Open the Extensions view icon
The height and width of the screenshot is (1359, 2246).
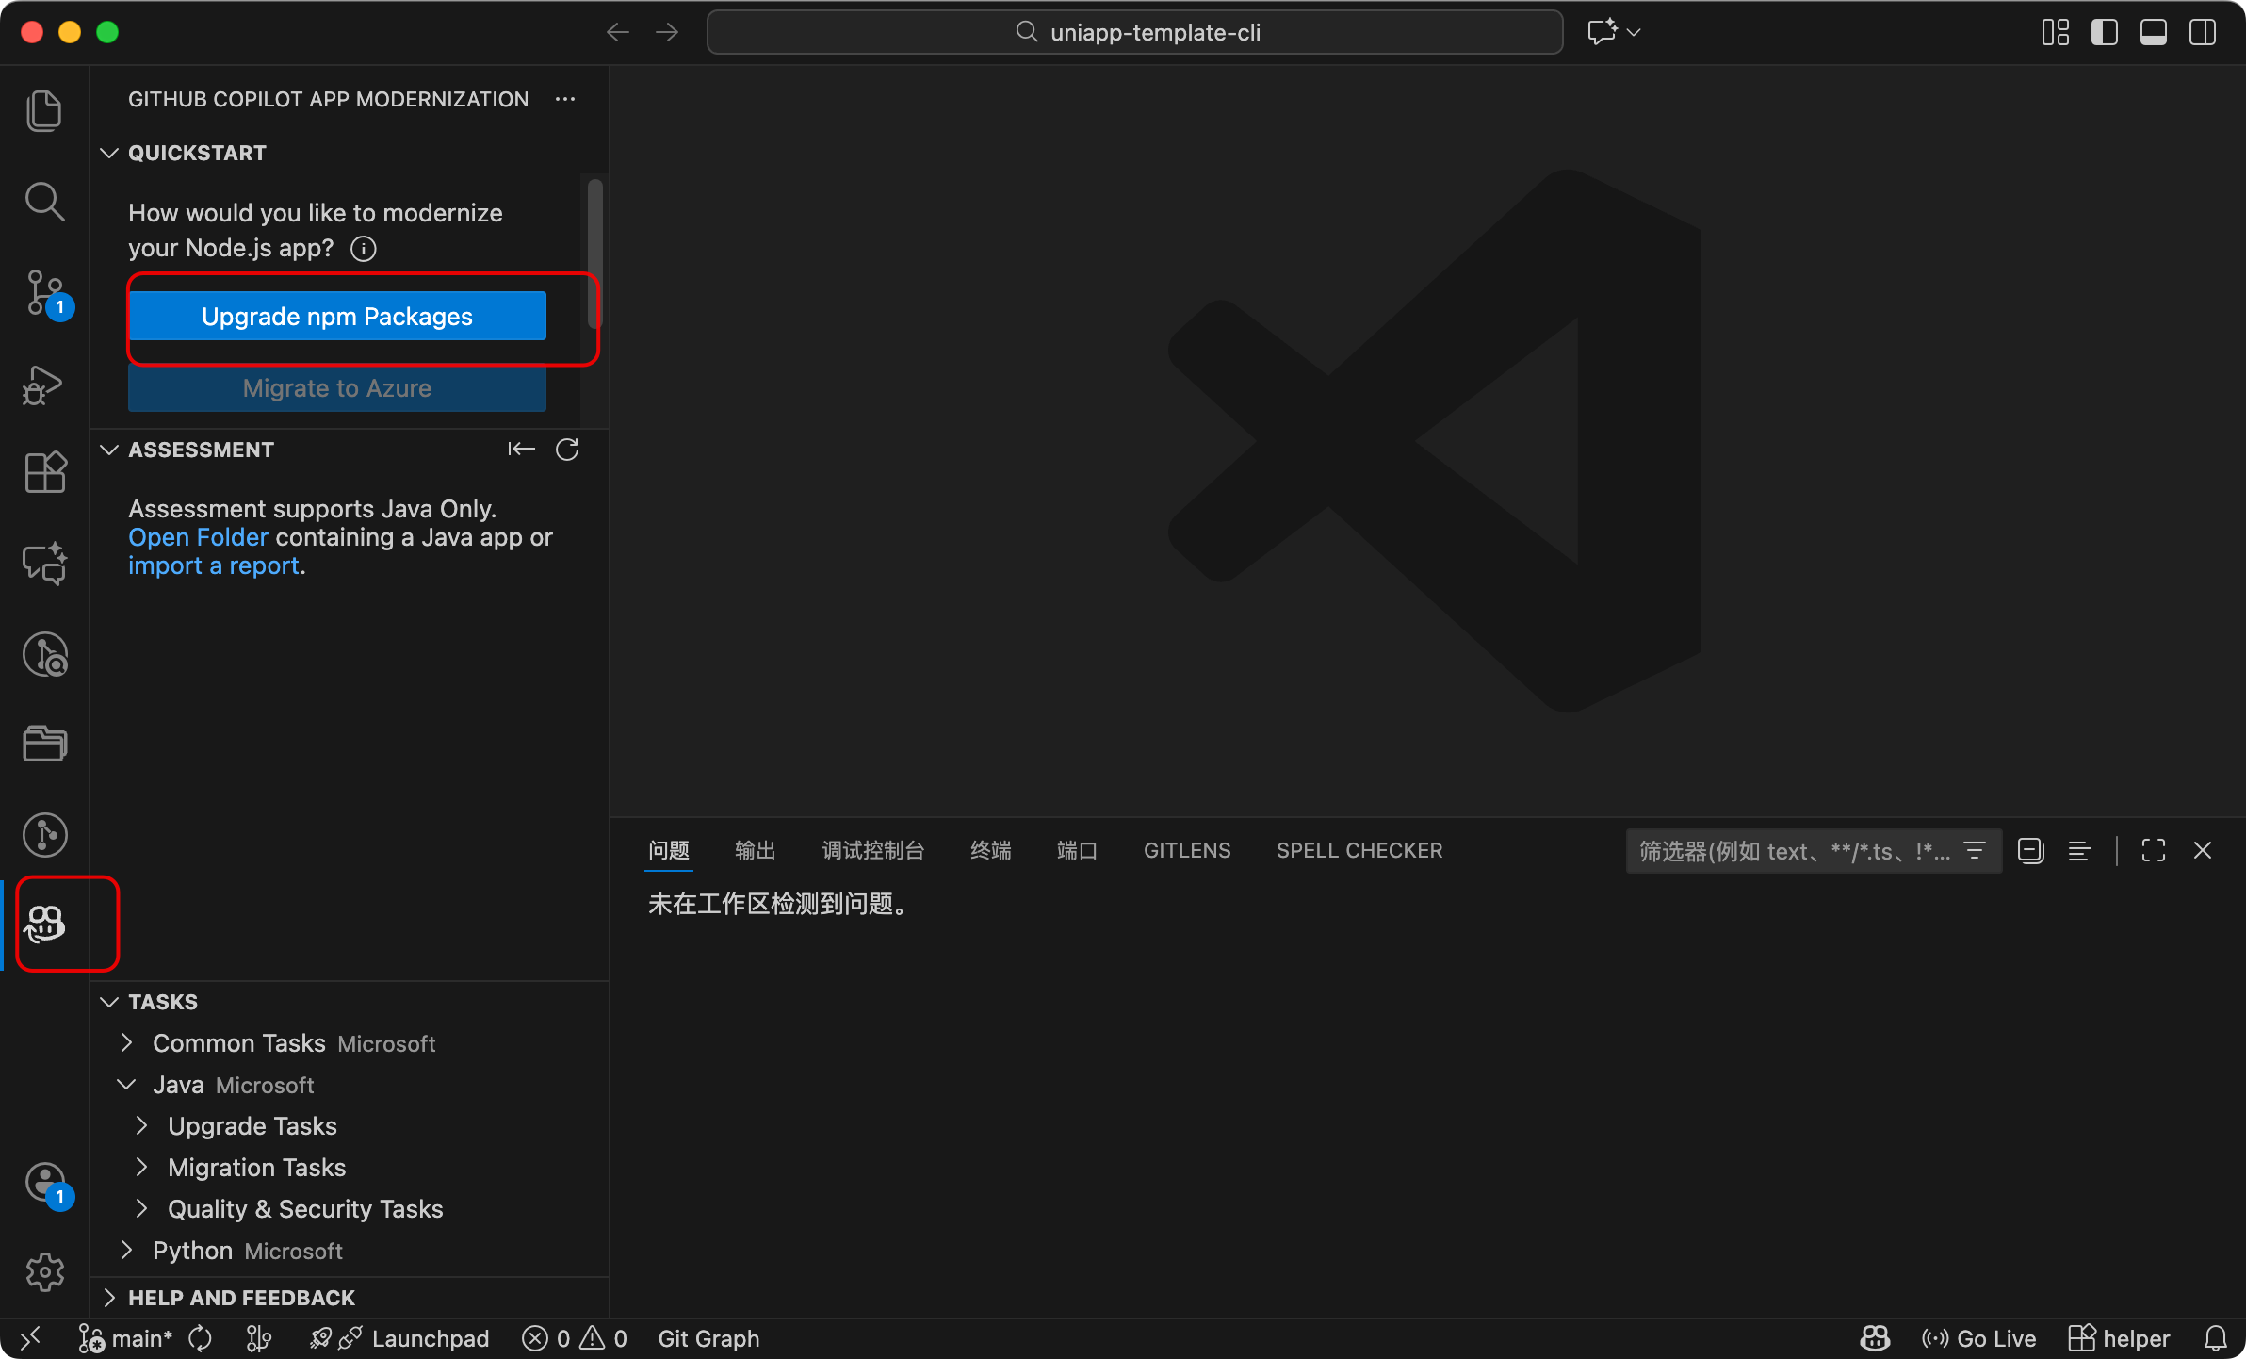[x=44, y=473]
